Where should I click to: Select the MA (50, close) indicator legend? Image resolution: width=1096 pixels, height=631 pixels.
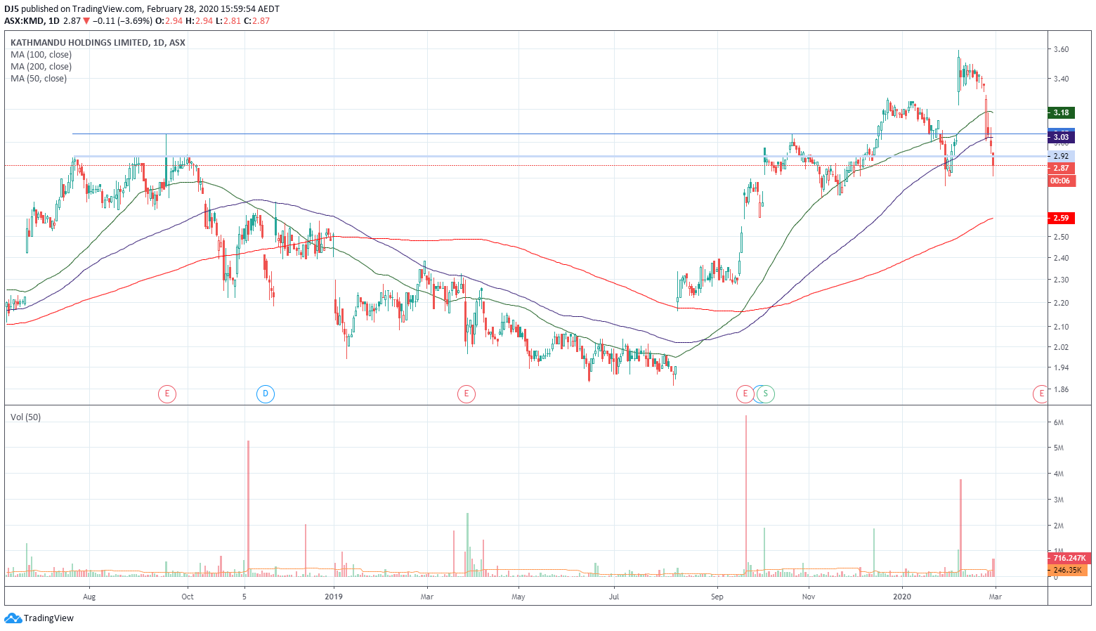click(39, 79)
